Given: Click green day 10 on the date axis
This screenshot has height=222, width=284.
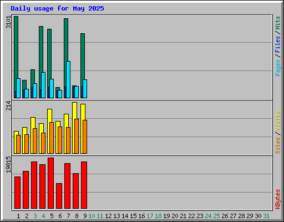Looking at the screenshot, I should [x=92, y=216].
